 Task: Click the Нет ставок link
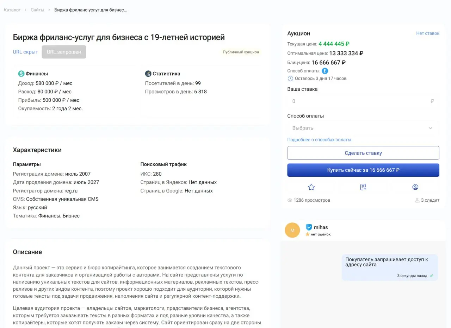(428, 33)
